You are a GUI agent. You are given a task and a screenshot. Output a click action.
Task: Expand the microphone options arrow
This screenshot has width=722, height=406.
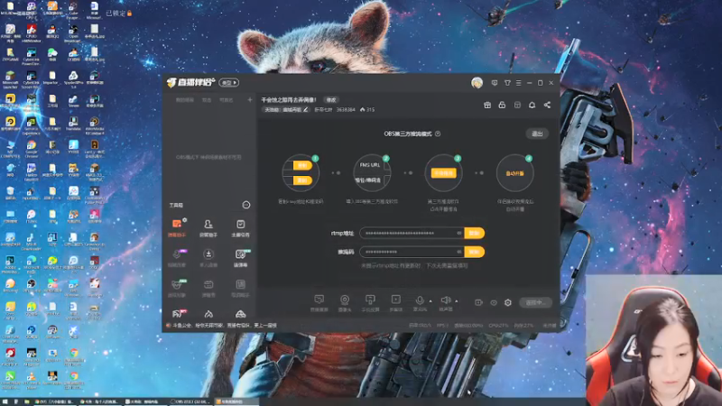click(x=430, y=301)
